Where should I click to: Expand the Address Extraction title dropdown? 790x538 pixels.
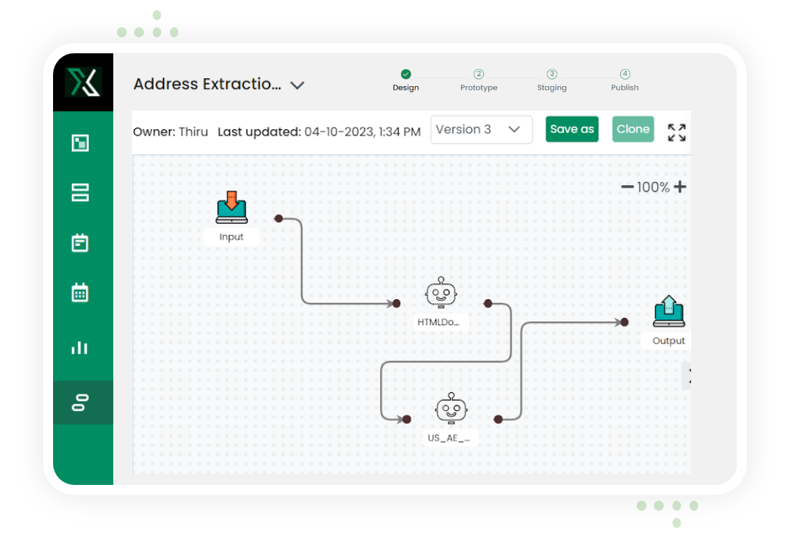coord(297,85)
